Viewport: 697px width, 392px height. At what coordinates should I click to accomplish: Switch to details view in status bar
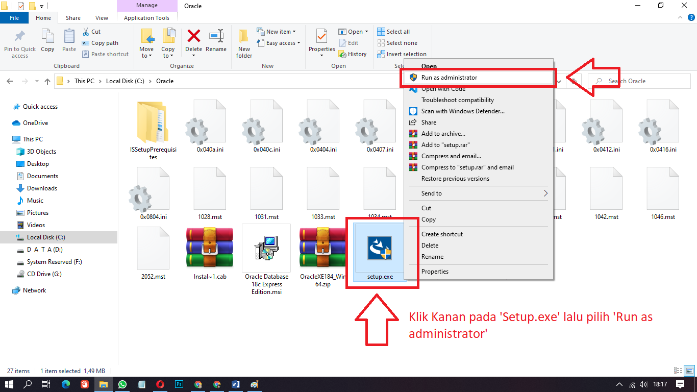pyautogui.click(x=678, y=371)
